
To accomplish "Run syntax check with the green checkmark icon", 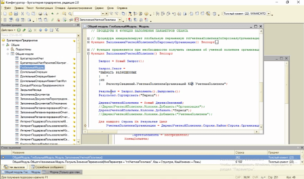I will coord(65,20).
